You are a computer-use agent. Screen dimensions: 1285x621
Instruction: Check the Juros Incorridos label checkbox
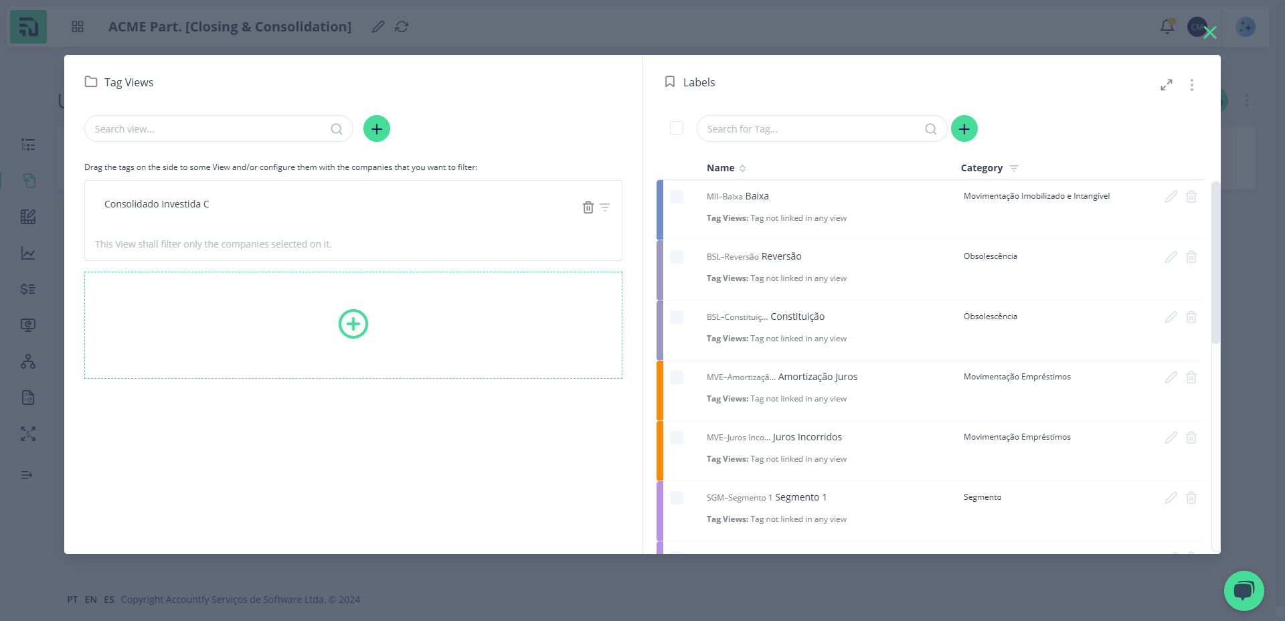(x=677, y=438)
